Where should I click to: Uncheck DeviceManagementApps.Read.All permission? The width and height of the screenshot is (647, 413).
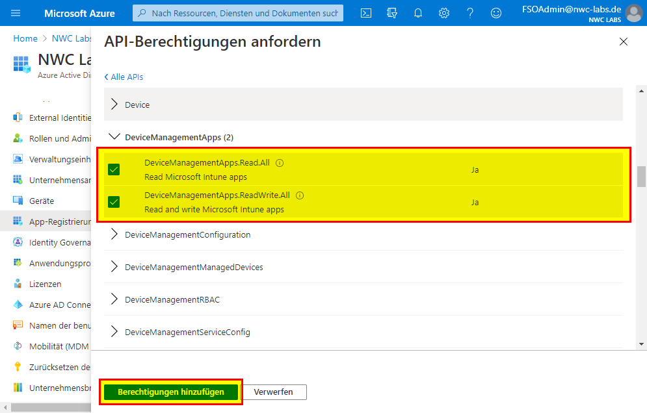click(114, 169)
